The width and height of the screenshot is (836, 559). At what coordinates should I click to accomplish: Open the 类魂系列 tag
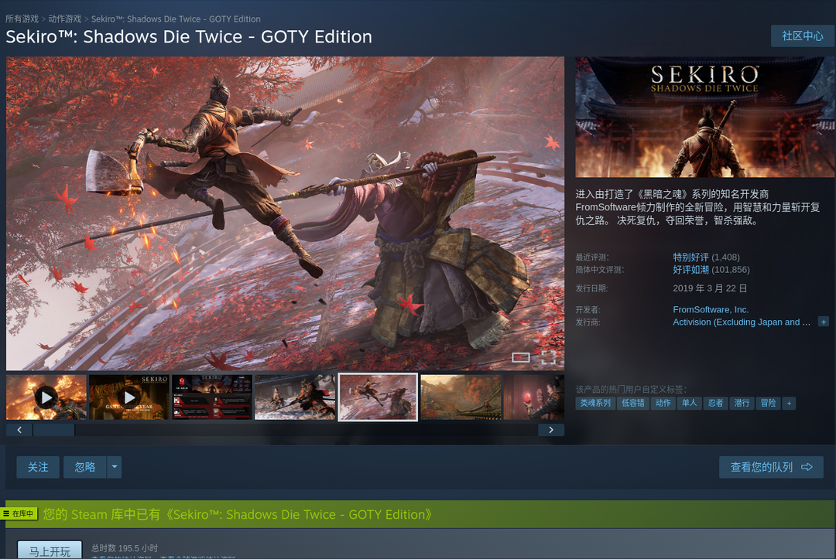coord(595,403)
